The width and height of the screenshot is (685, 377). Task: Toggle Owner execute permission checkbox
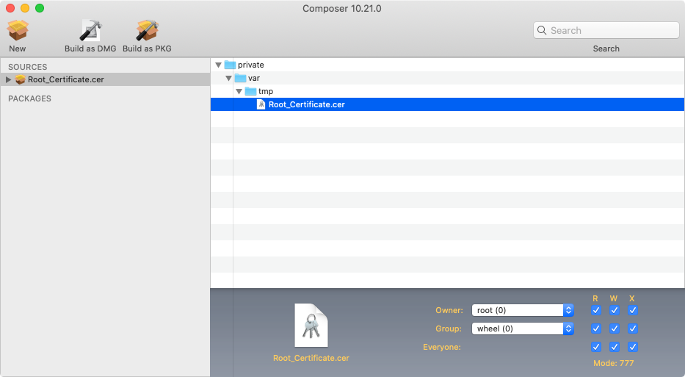click(633, 310)
